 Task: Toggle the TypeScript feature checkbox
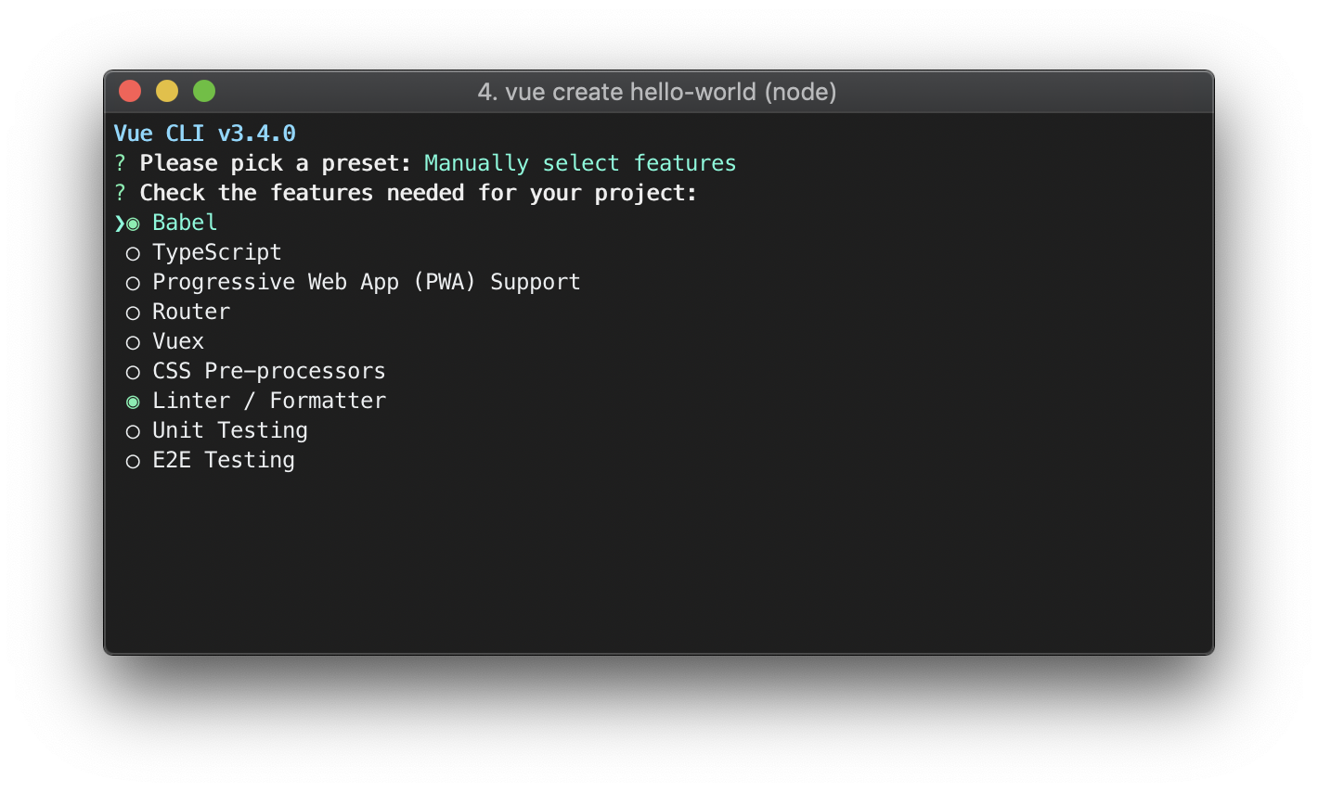tap(132, 252)
